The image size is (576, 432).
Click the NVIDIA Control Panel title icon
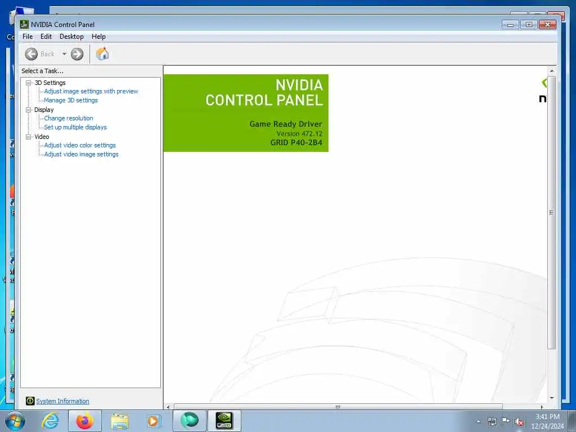(24, 25)
